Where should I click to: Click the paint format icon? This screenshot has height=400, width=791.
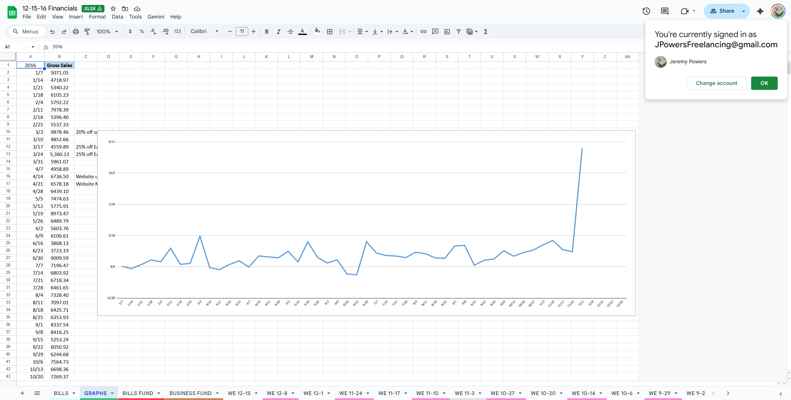(x=87, y=32)
